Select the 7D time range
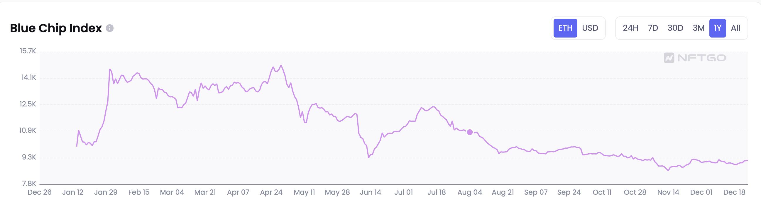 click(x=653, y=28)
